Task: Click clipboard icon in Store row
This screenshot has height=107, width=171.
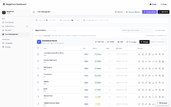Action: point(160,90)
